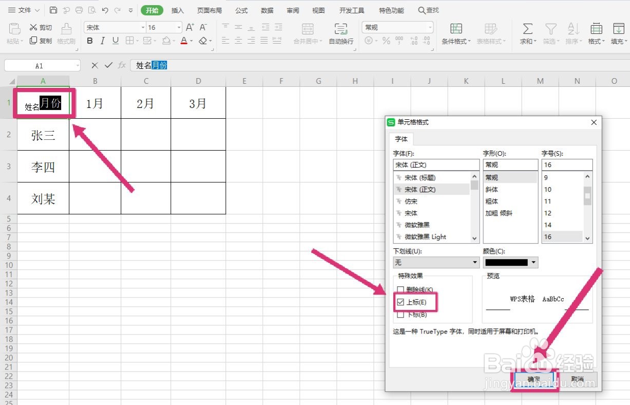630x405 pixels.
Task: Expand the 文件 menu arrow
Action: (37, 10)
